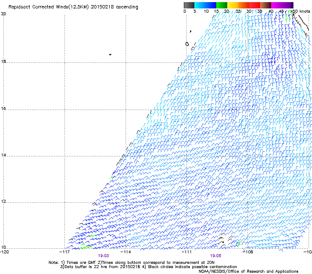Select the magenta-purple 40-50 knots color segment
The image size is (312, 274).
282,5
